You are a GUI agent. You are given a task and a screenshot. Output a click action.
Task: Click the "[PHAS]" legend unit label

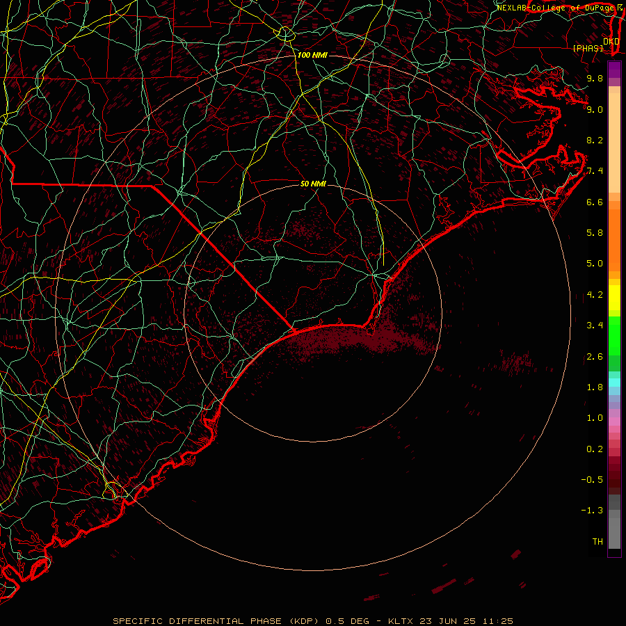(588, 48)
